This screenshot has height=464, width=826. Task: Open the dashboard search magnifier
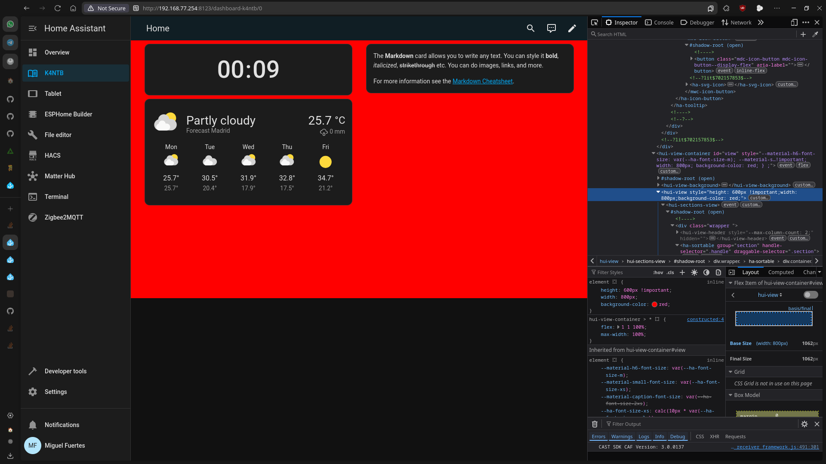[530, 28]
